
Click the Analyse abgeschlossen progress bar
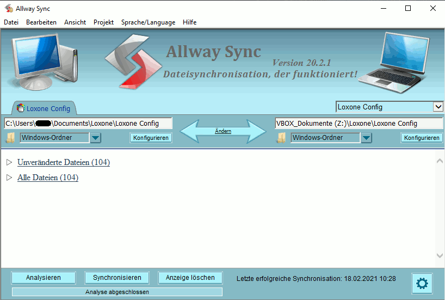tap(117, 292)
